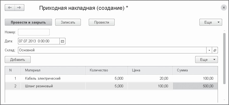This screenshot has width=229, height=105.
Task: Click the Дата input field
Action: coord(39,41)
